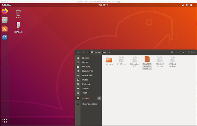The width and height of the screenshot is (197, 126).
Task: Launch Firefox from the dock
Action: tap(5, 11)
